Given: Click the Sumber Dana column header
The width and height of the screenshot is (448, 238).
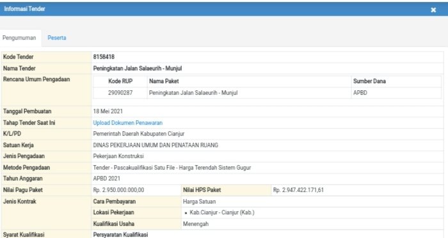Looking at the screenshot, I should pyautogui.click(x=369, y=81).
